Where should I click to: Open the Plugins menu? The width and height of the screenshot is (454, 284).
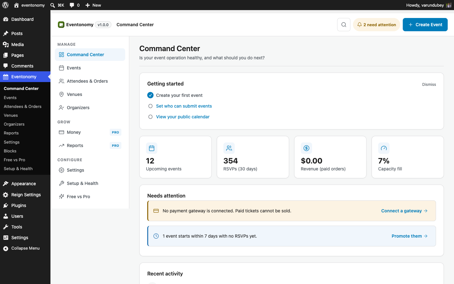25,205
